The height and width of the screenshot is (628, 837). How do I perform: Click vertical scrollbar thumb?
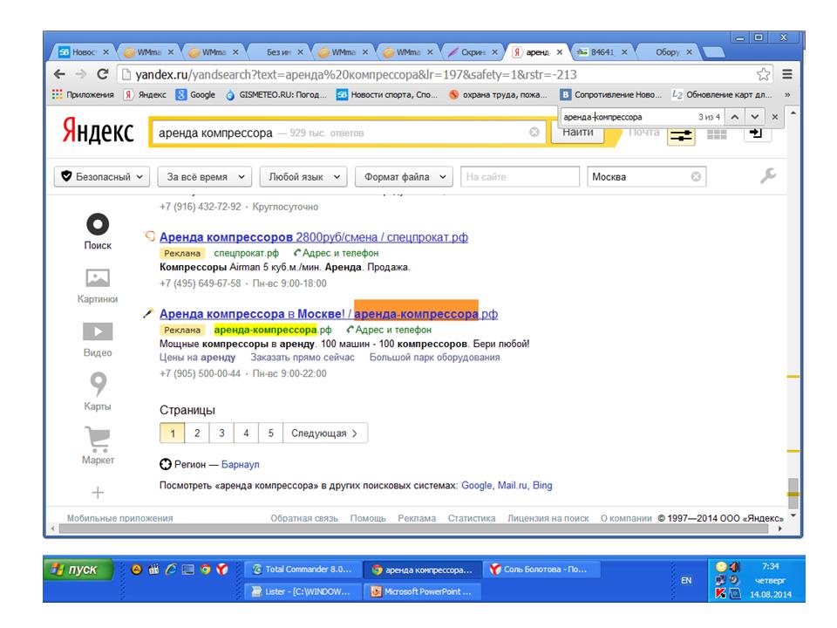(793, 493)
